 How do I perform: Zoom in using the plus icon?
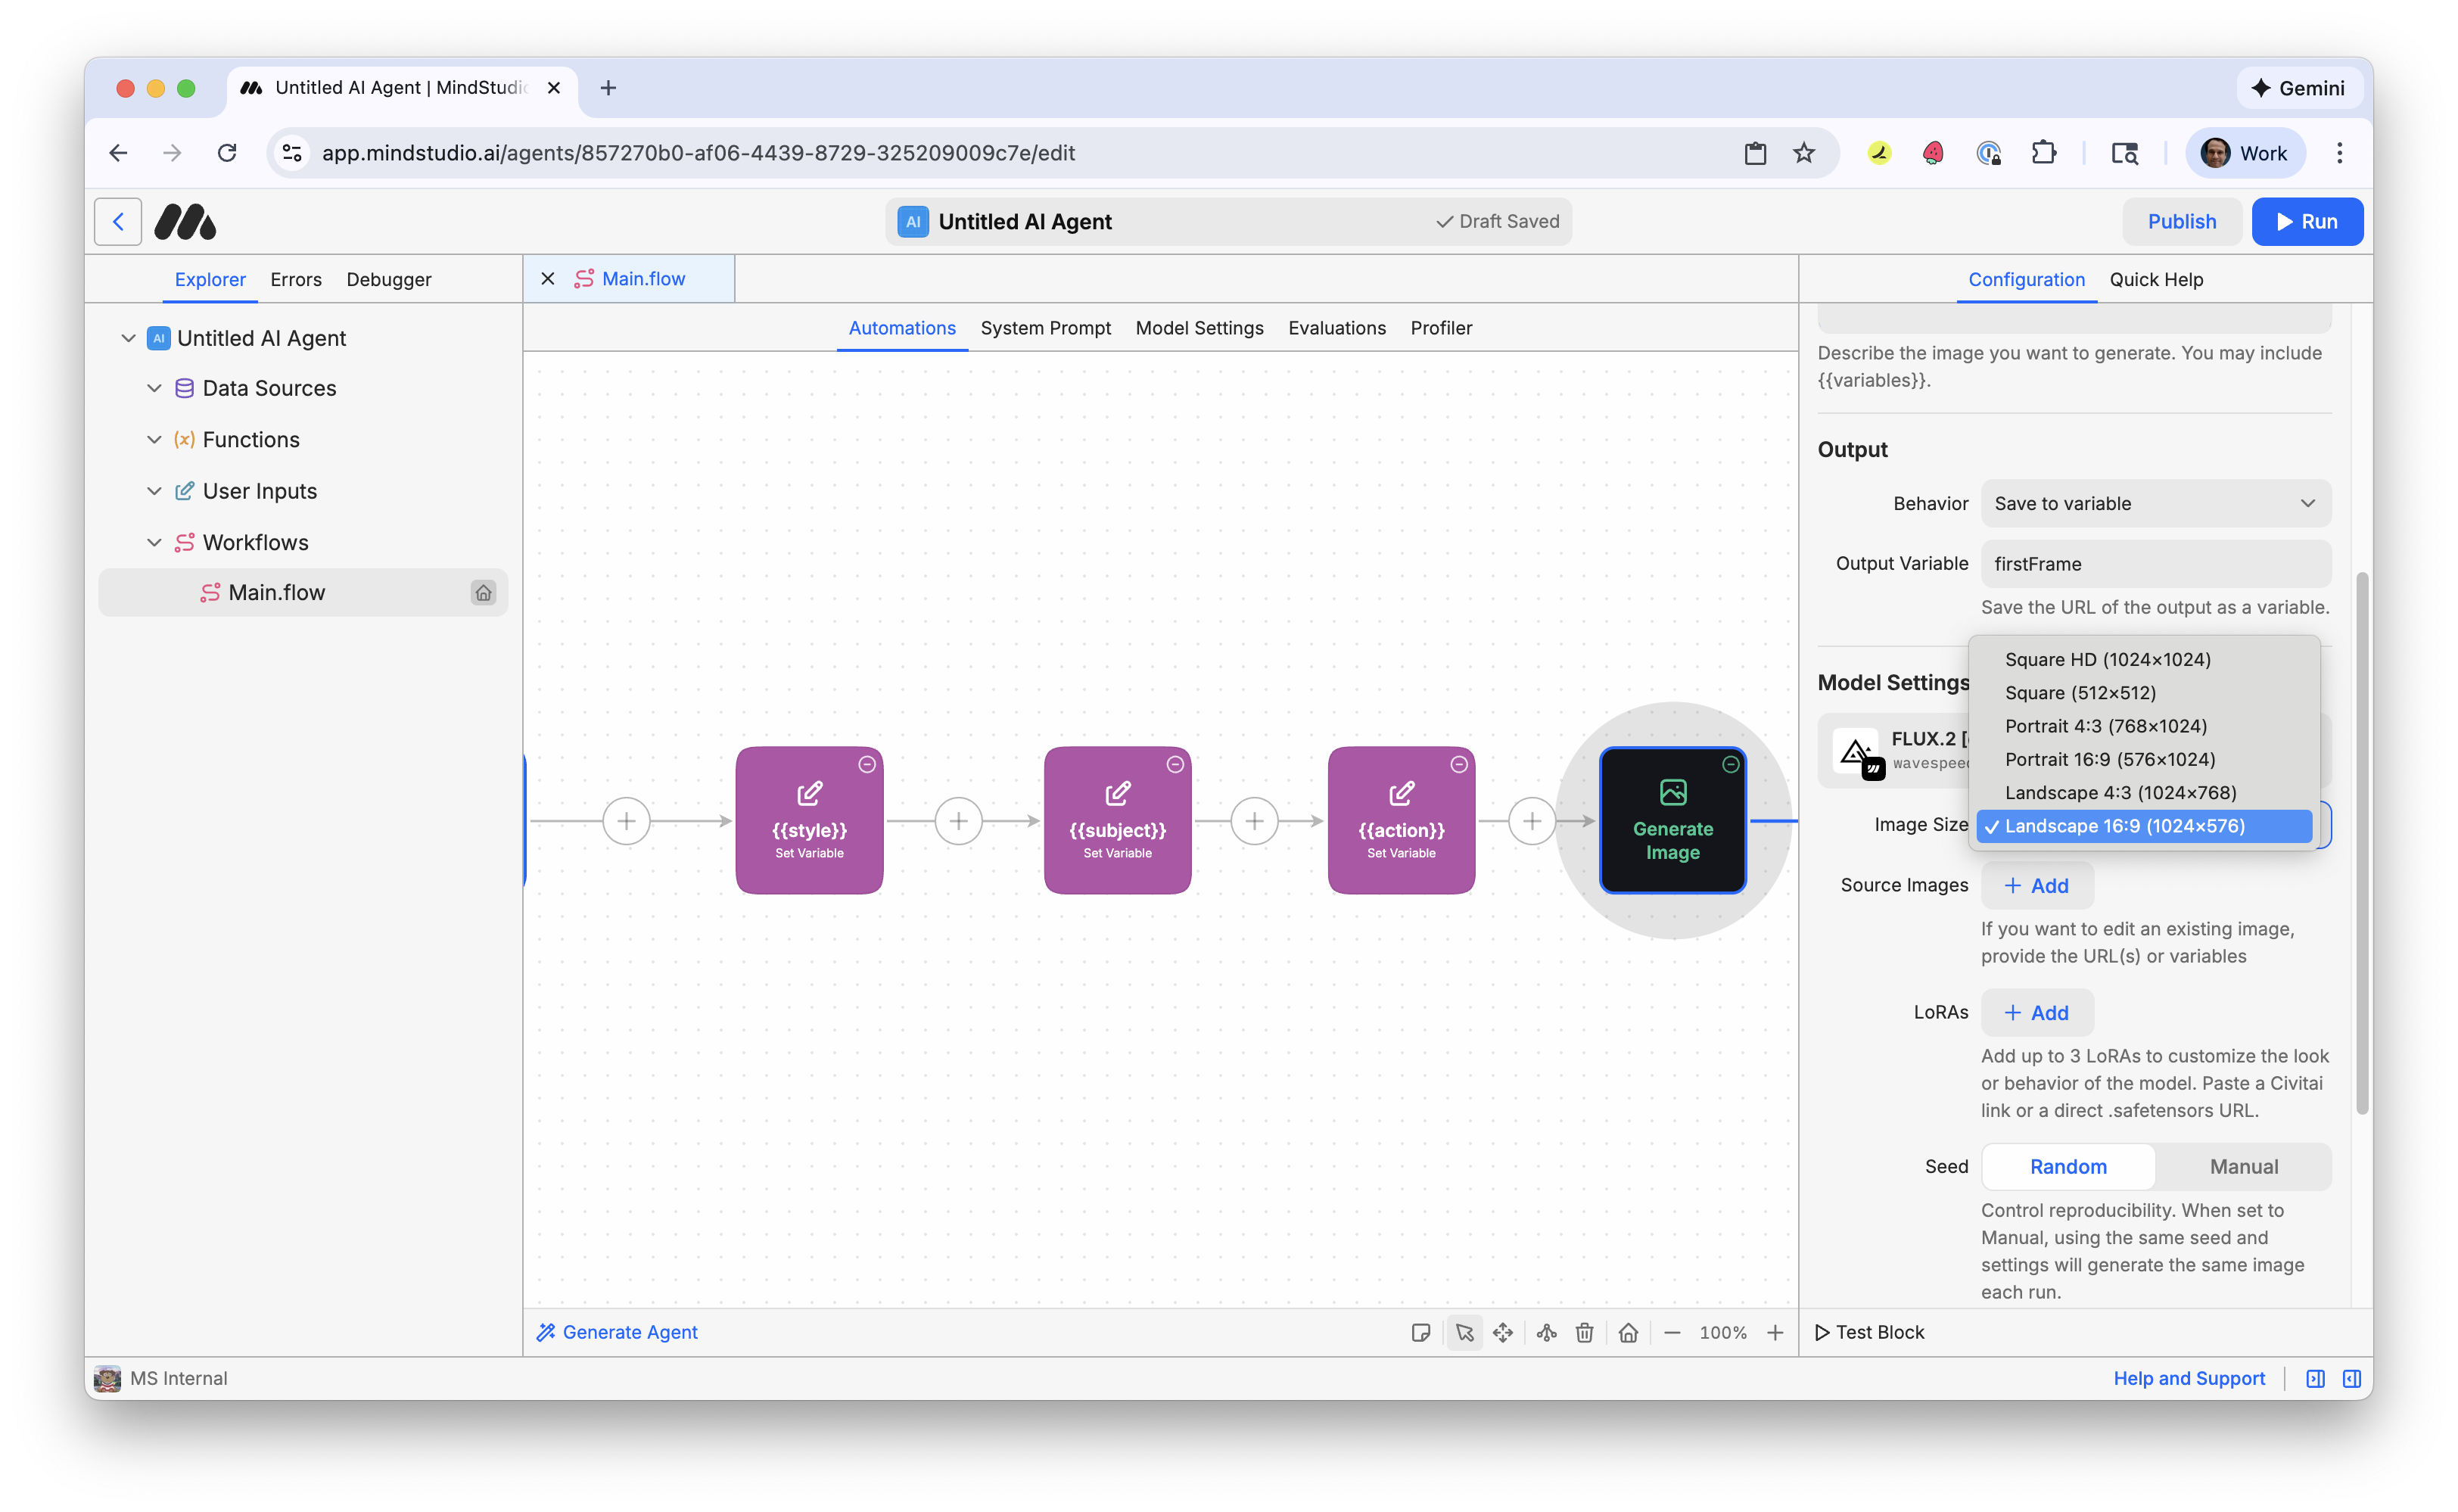[1775, 1332]
